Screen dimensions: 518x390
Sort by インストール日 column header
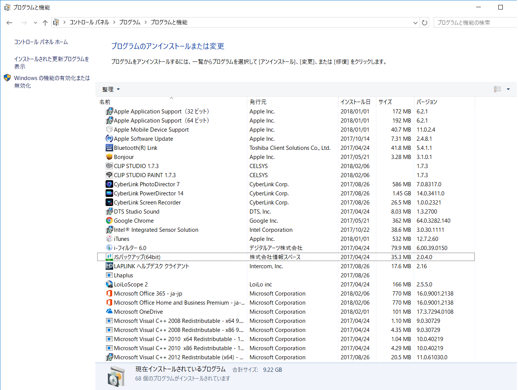point(357,102)
